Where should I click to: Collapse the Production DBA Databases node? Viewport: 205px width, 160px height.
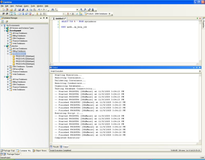point(8,54)
